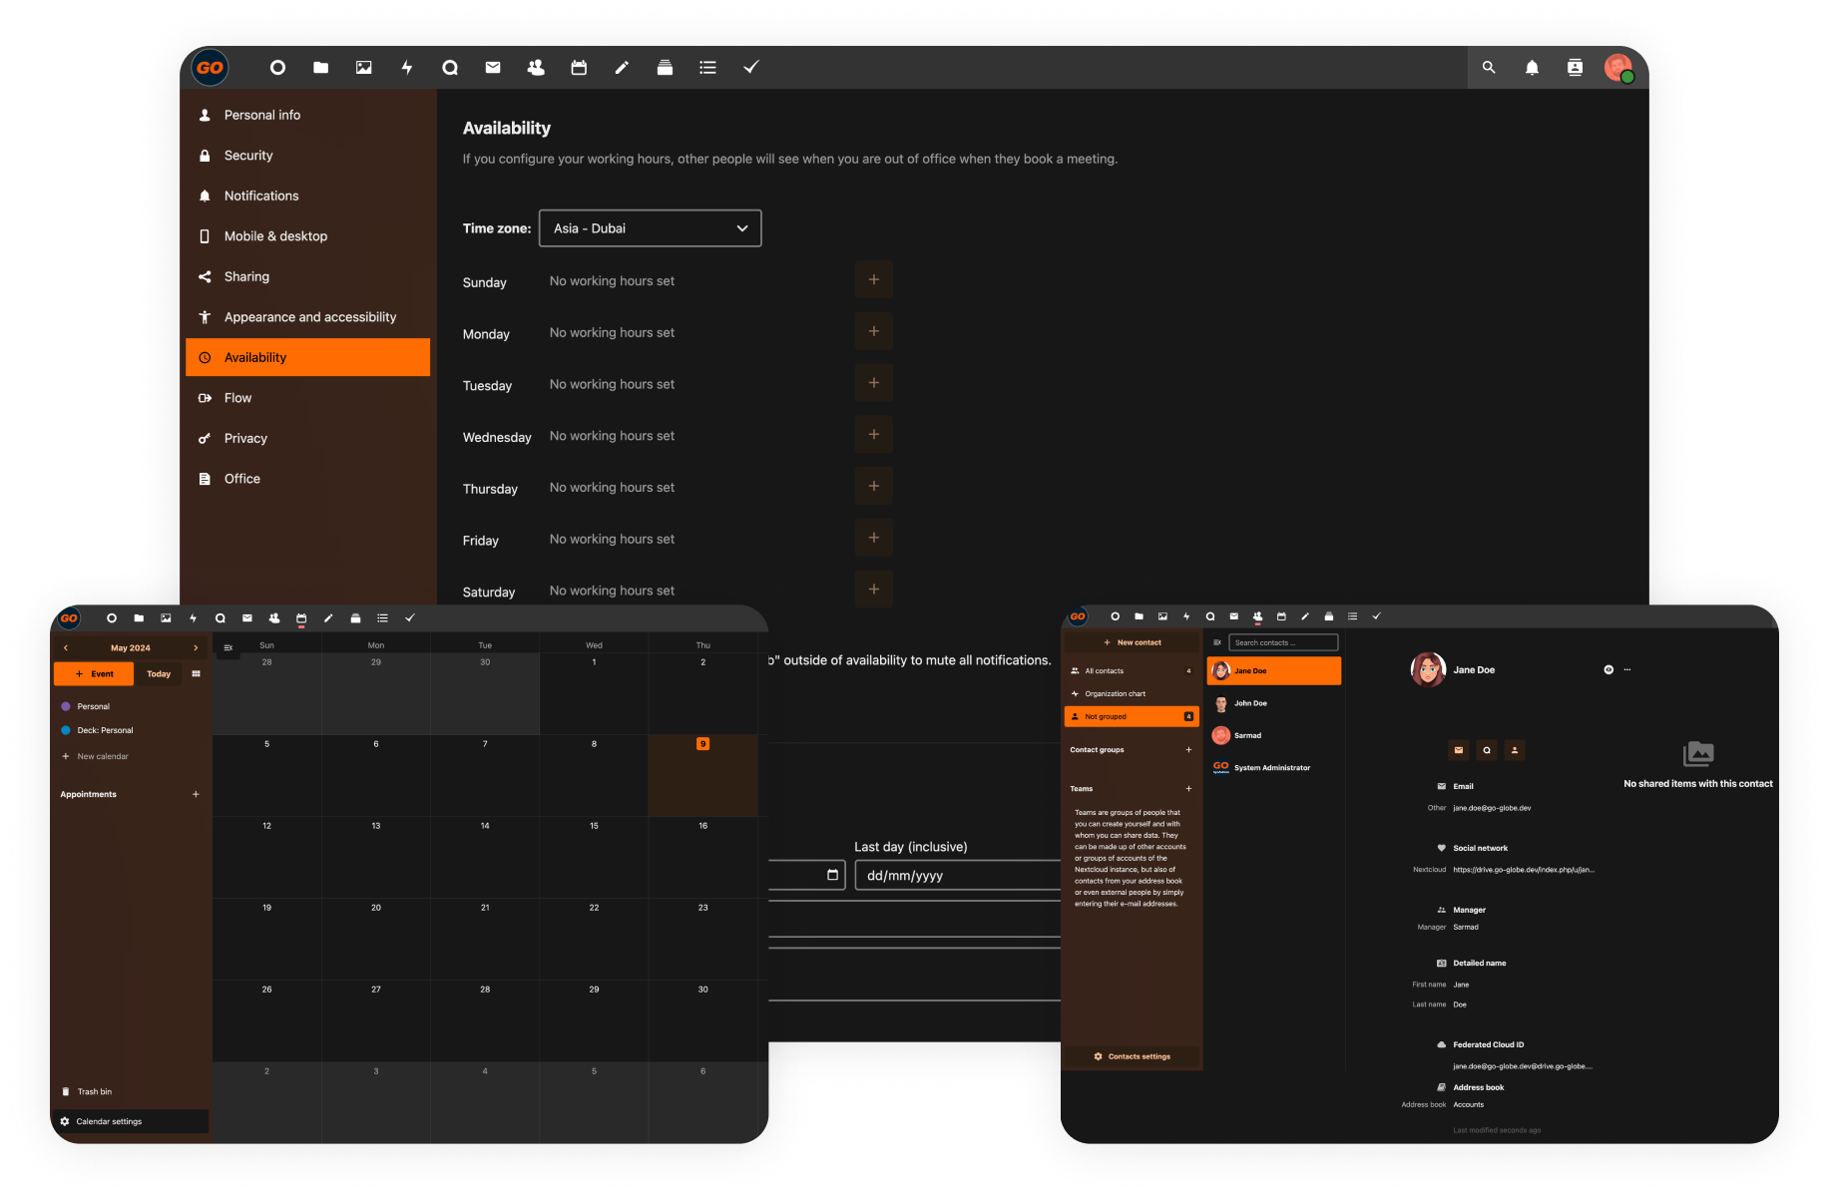This screenshot has width=1829, height=1198.
Task: Click the notifications bell icon
Action: coord(1532,68)
